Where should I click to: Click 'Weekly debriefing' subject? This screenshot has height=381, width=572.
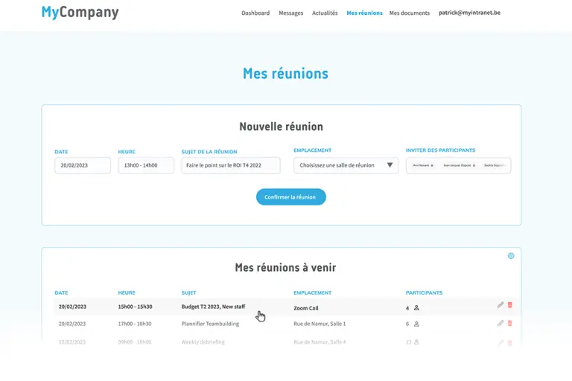tap(203, 342)
